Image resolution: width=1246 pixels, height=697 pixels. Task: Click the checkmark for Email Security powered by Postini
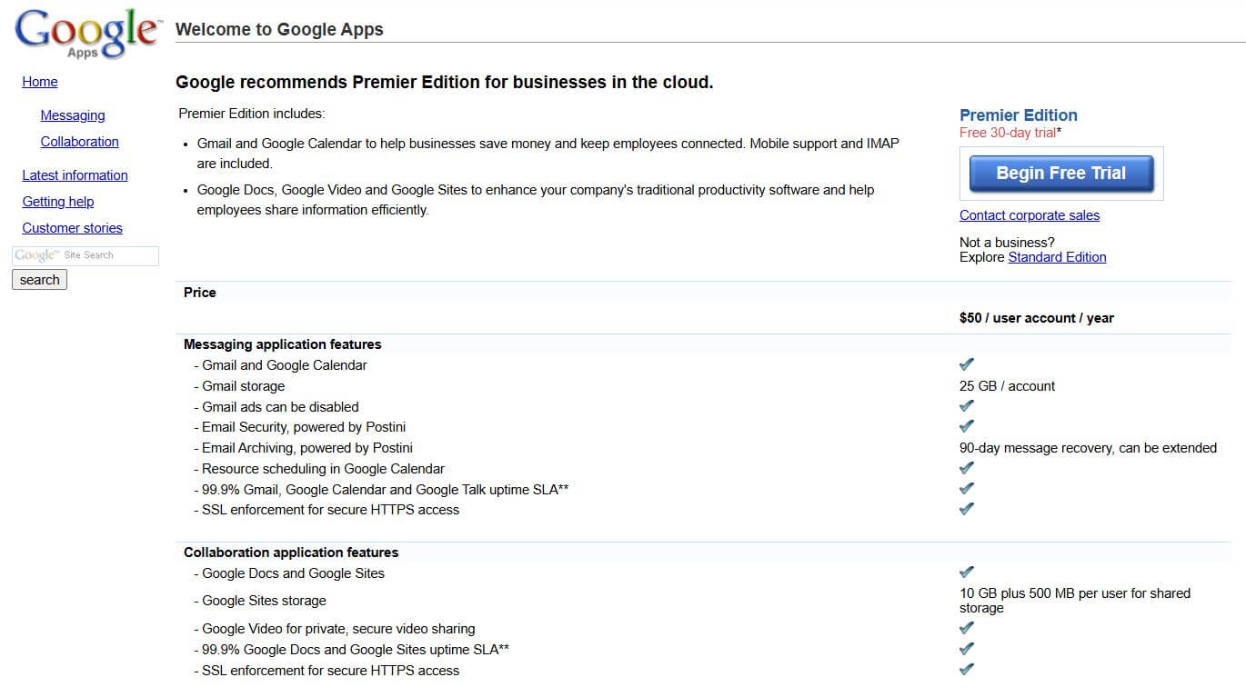(966, 425)
